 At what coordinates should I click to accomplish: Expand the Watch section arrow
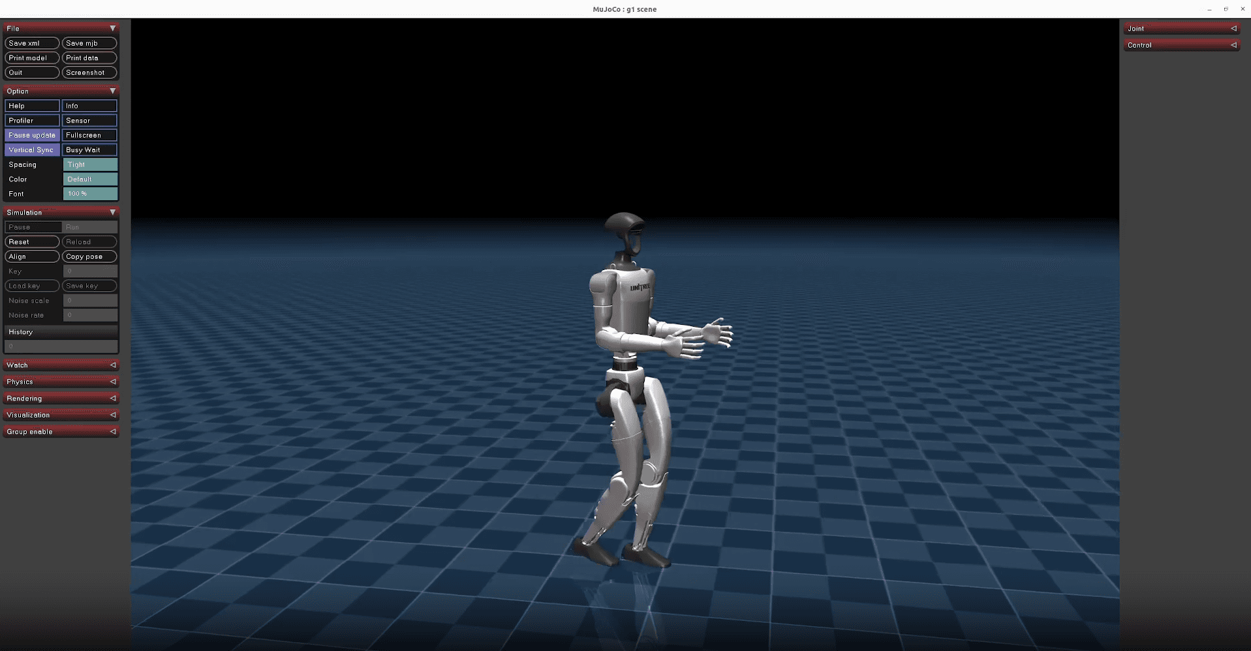click(112, 365)
